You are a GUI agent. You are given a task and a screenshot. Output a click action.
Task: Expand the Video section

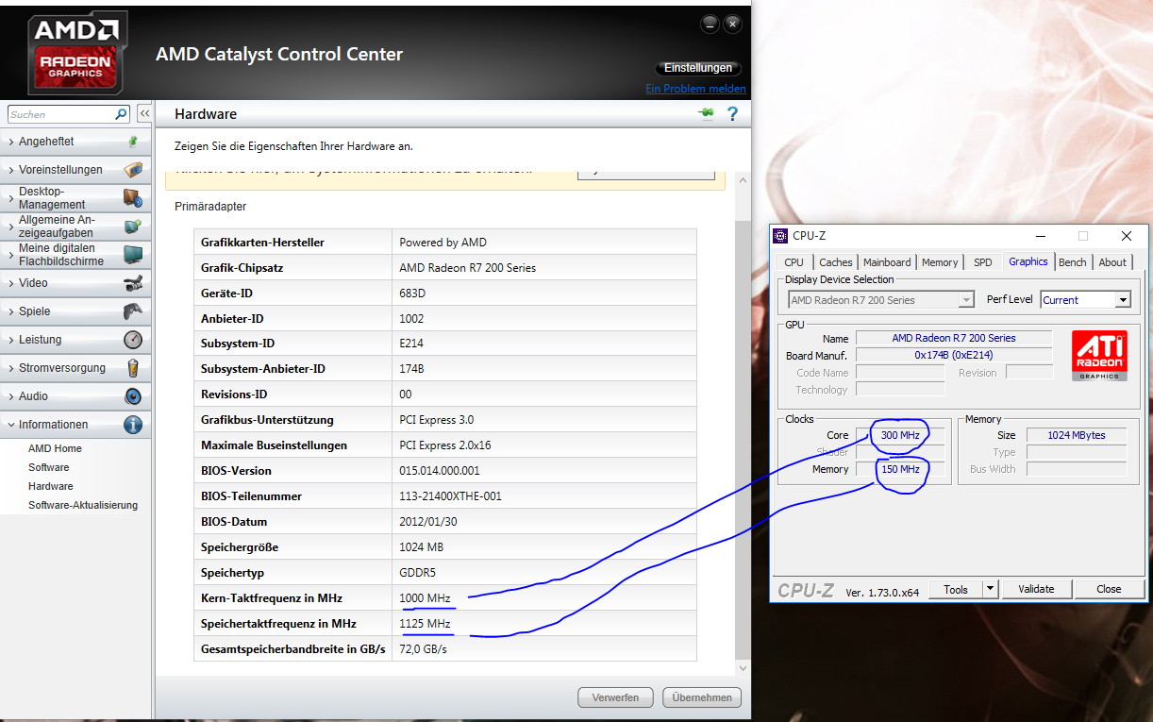(x=11, y=283)
